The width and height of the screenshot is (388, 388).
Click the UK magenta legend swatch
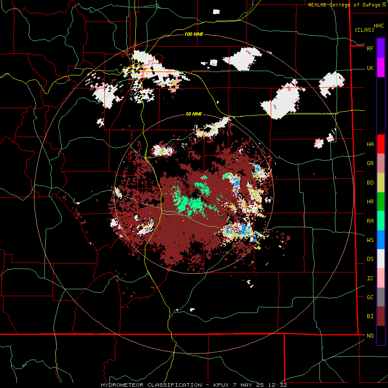point(381,68)
